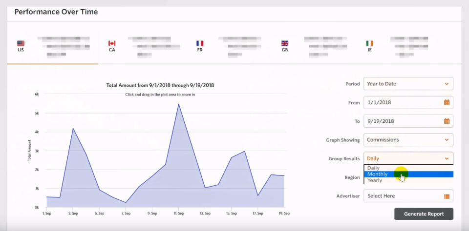Viewport: 469px width, 231px height.
Task: Click the 15. Sep x-axis label
Action: tap(232, 213)
